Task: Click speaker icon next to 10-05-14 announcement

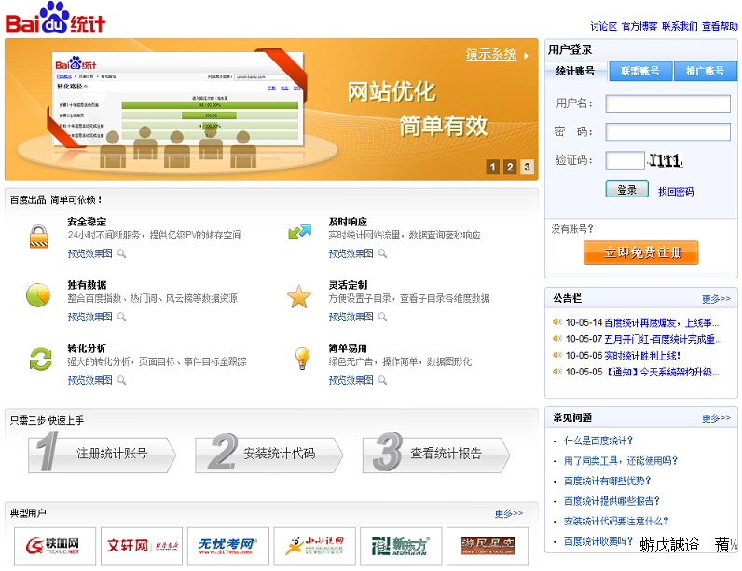Action: pos(557,322)
